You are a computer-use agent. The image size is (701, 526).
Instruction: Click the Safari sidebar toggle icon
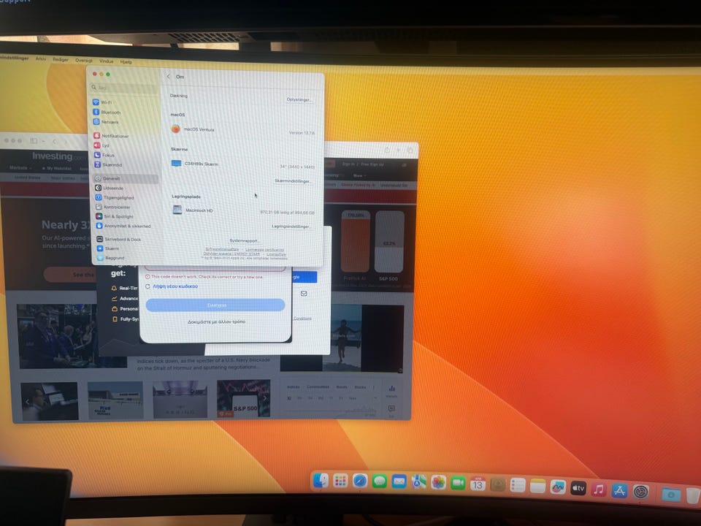click(34, 140)
